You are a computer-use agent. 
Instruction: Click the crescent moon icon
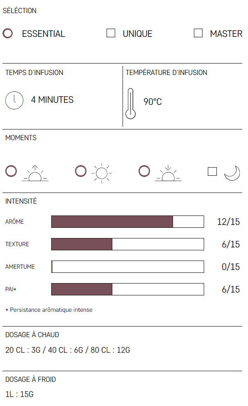(x=232, y=173)
